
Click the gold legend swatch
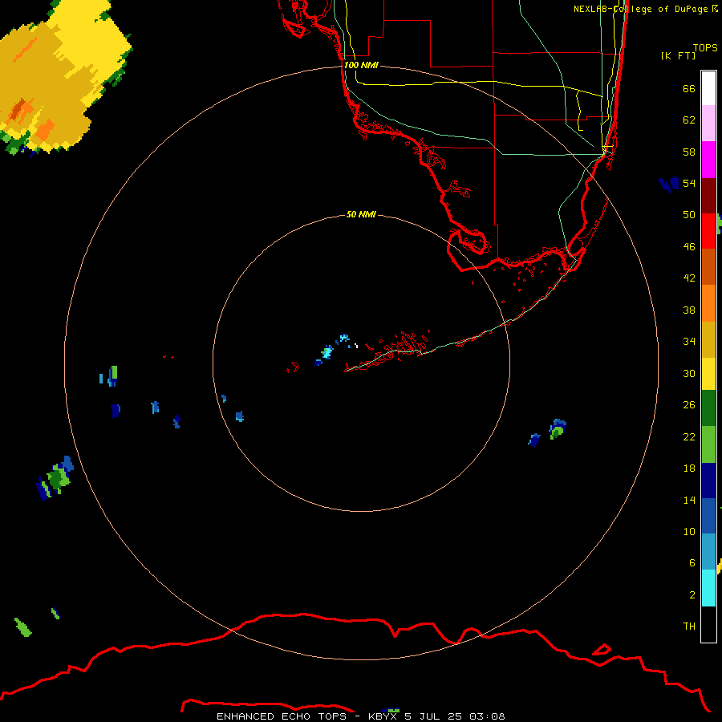[708, 339]
